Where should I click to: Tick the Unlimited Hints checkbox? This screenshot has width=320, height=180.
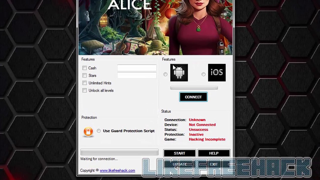point(85,83)
